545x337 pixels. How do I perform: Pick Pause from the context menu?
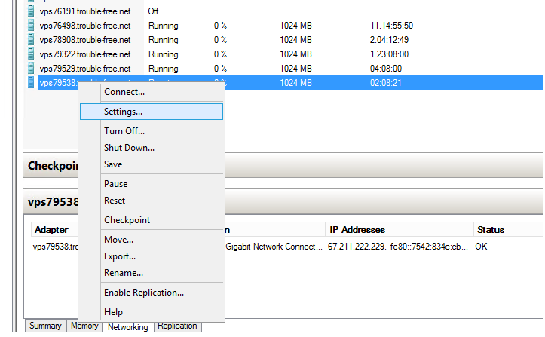click(152, 184)
